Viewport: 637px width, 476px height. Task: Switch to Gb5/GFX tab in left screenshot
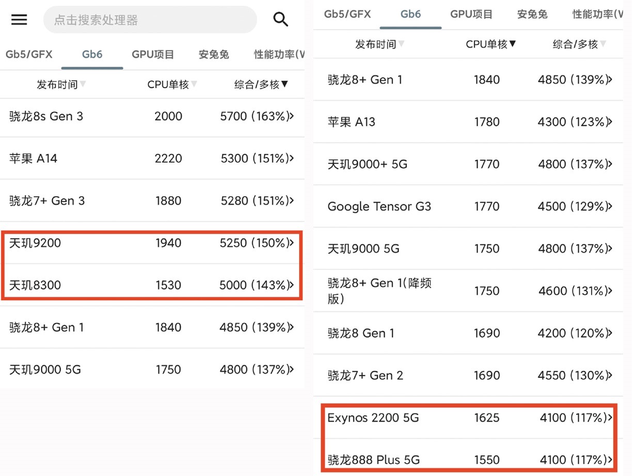29,54
